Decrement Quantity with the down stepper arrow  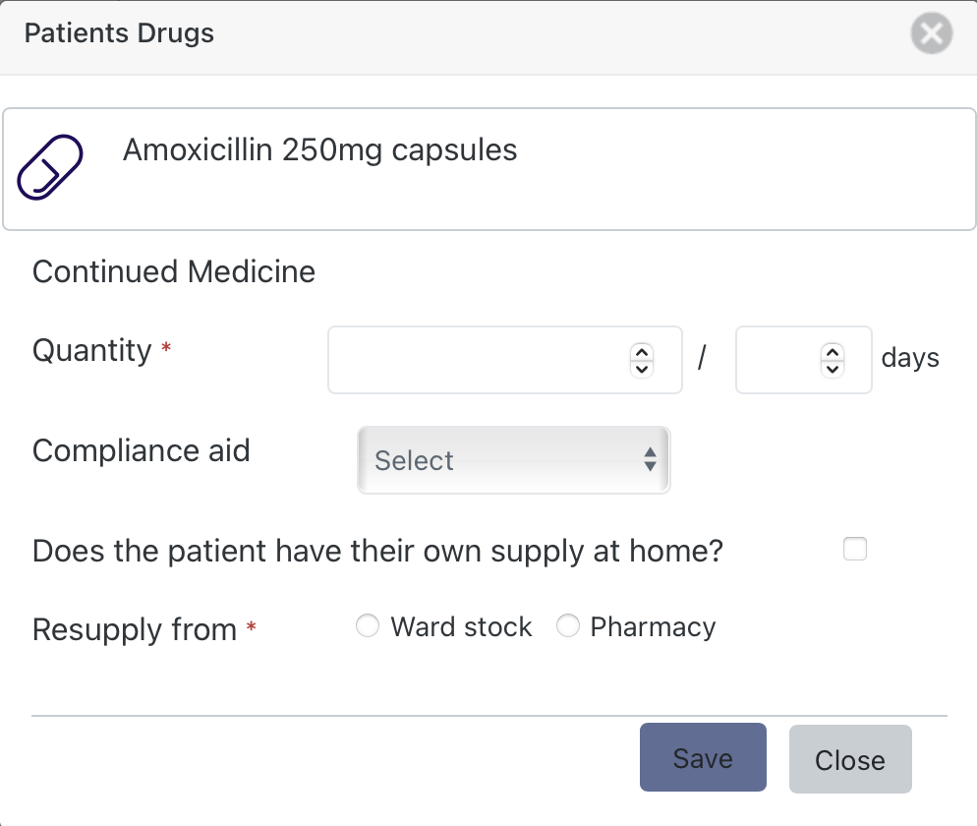pos(640,368)
